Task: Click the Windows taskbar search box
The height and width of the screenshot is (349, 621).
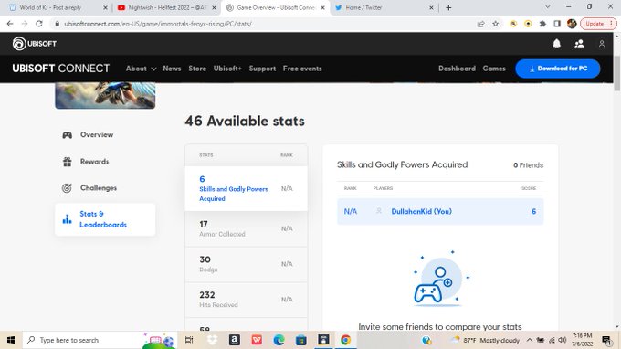Action: point(83,340)
